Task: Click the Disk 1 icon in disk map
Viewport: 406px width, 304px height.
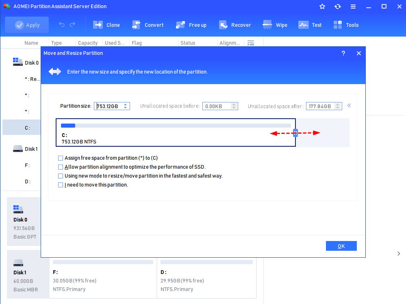Action: 18,263
